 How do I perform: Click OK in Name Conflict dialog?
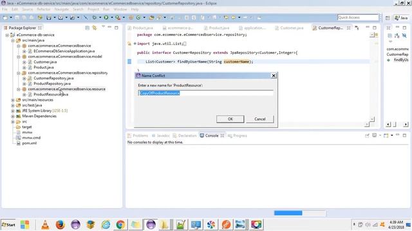230,119
